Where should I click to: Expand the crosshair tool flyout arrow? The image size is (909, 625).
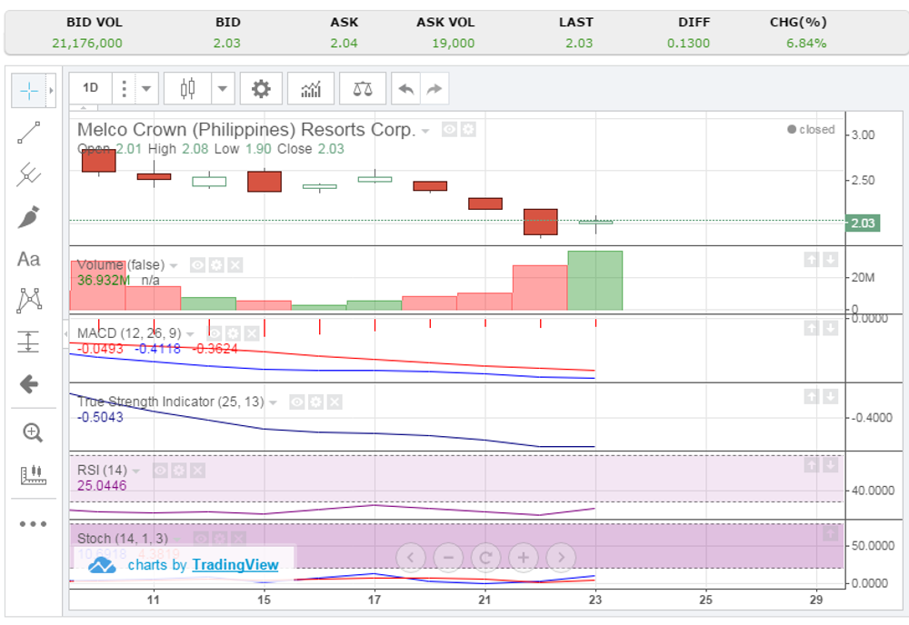51,91
